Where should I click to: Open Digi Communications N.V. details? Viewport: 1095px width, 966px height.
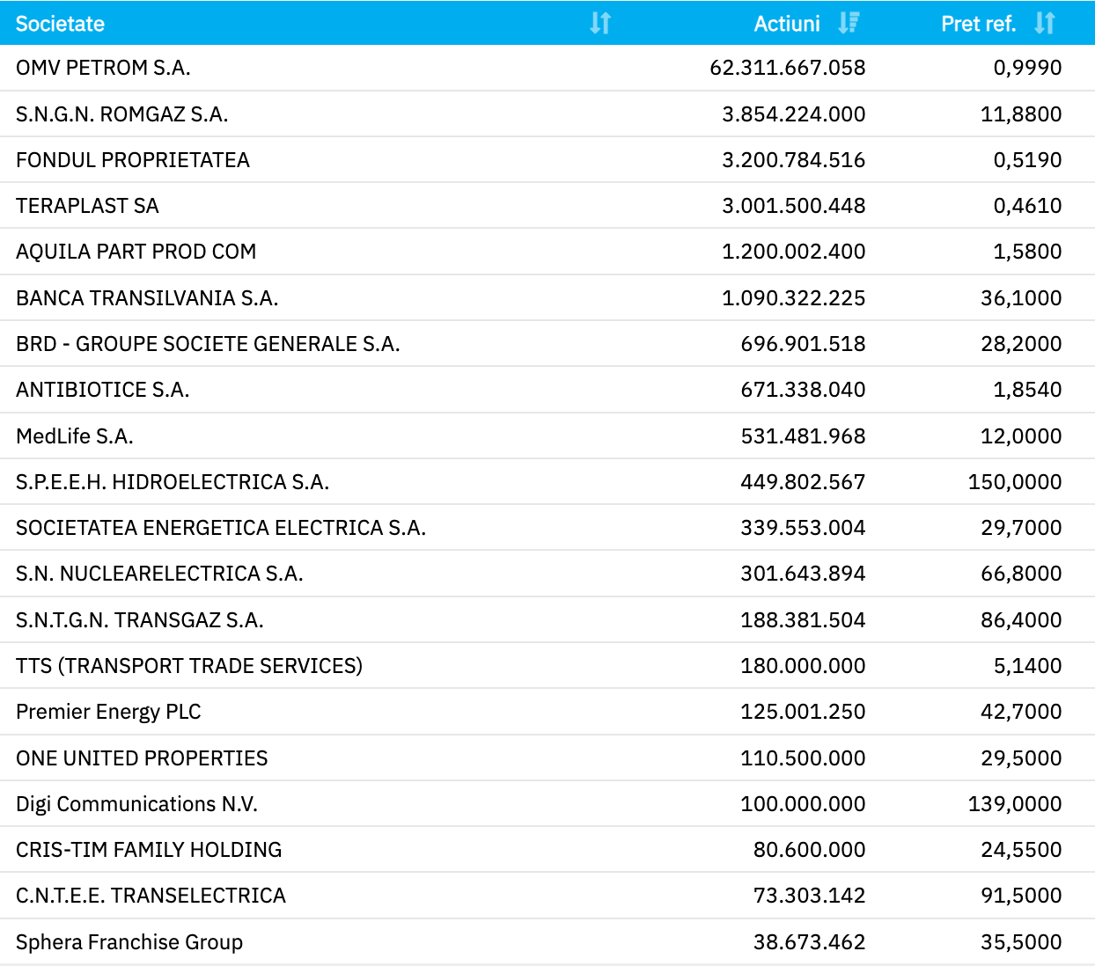click(135, 803)
